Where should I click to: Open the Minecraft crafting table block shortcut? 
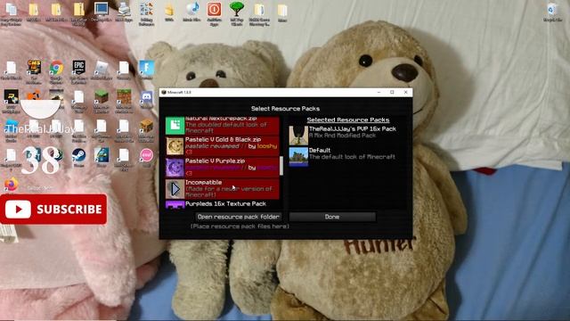146,129
